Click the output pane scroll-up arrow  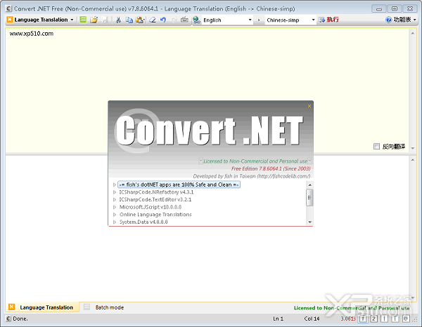(413, 160)
